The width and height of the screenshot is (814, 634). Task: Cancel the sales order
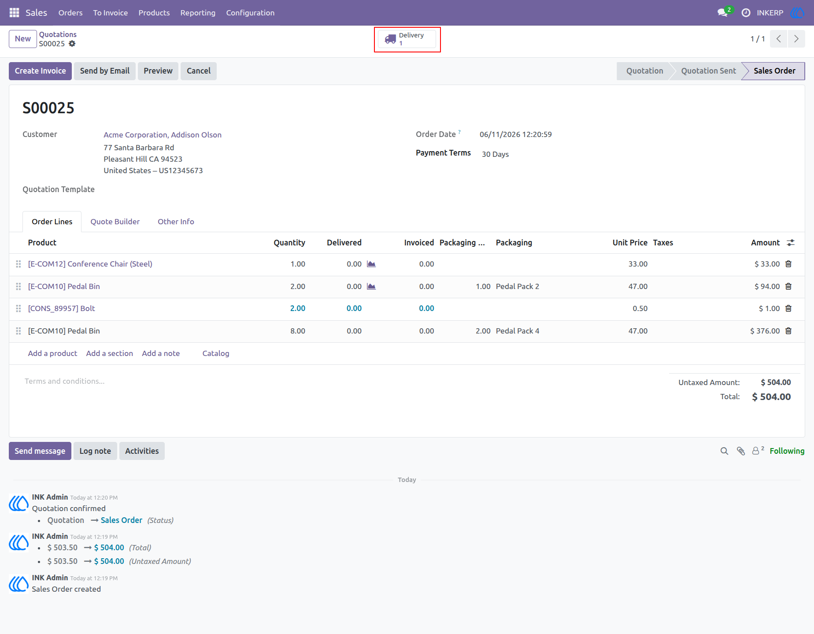click(x=199, y=71)
